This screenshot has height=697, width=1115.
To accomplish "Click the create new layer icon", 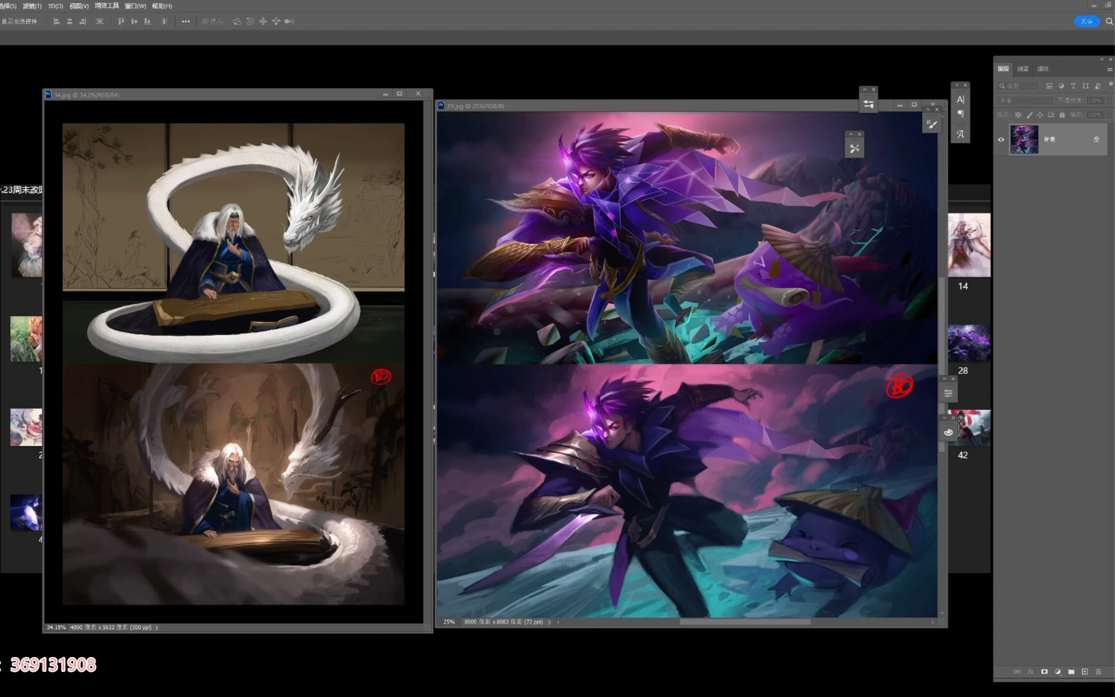I will (x=1085, y=672).
